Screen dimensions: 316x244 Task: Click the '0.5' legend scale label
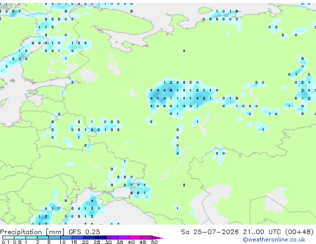click(x=17, y=242)
